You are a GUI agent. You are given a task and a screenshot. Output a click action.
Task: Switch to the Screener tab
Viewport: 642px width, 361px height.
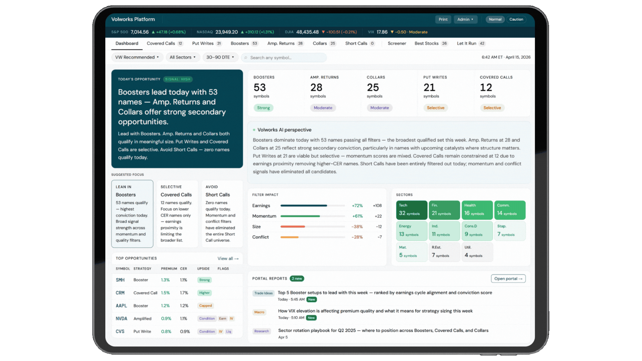397,43
